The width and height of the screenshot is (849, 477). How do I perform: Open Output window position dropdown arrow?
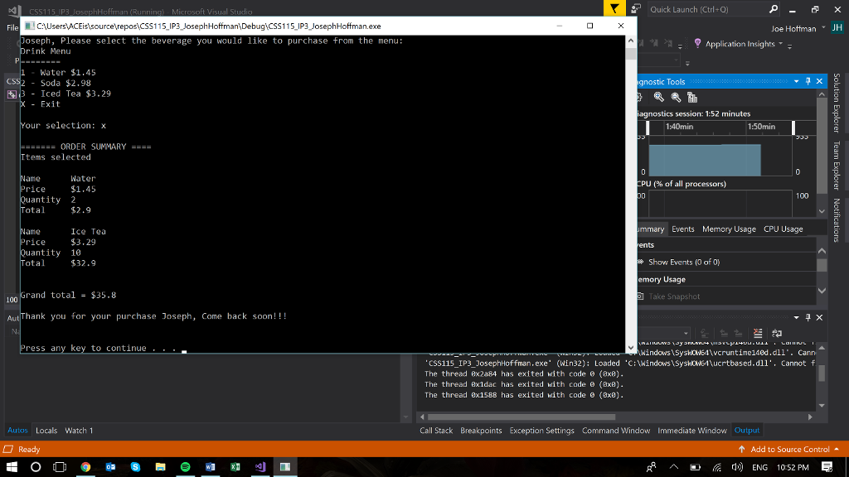[x=797, y=317]
